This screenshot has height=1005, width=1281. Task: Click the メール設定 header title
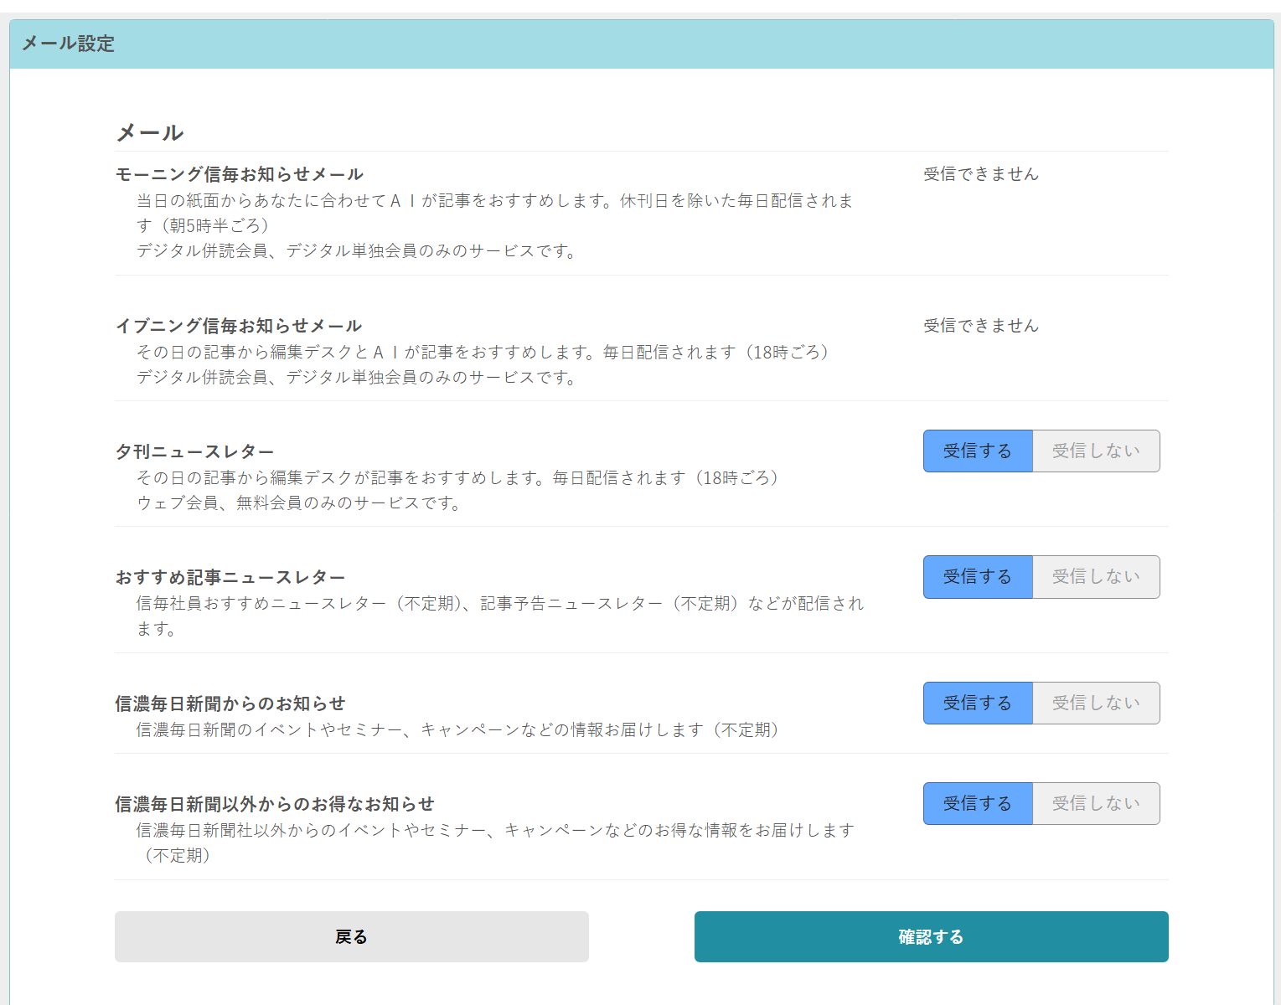tap(68, 44)
